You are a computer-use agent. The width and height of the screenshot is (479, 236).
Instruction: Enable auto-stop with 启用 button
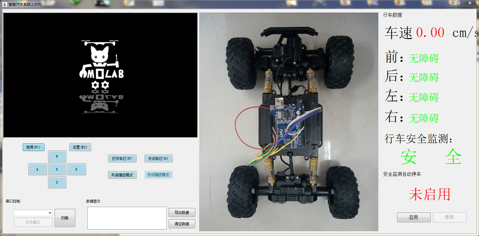pos(414,217)
